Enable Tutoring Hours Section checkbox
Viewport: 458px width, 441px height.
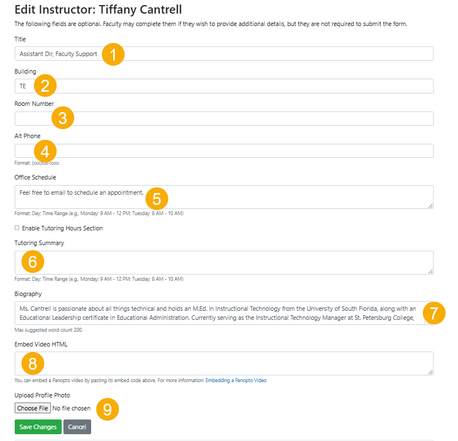coord(17,228)
